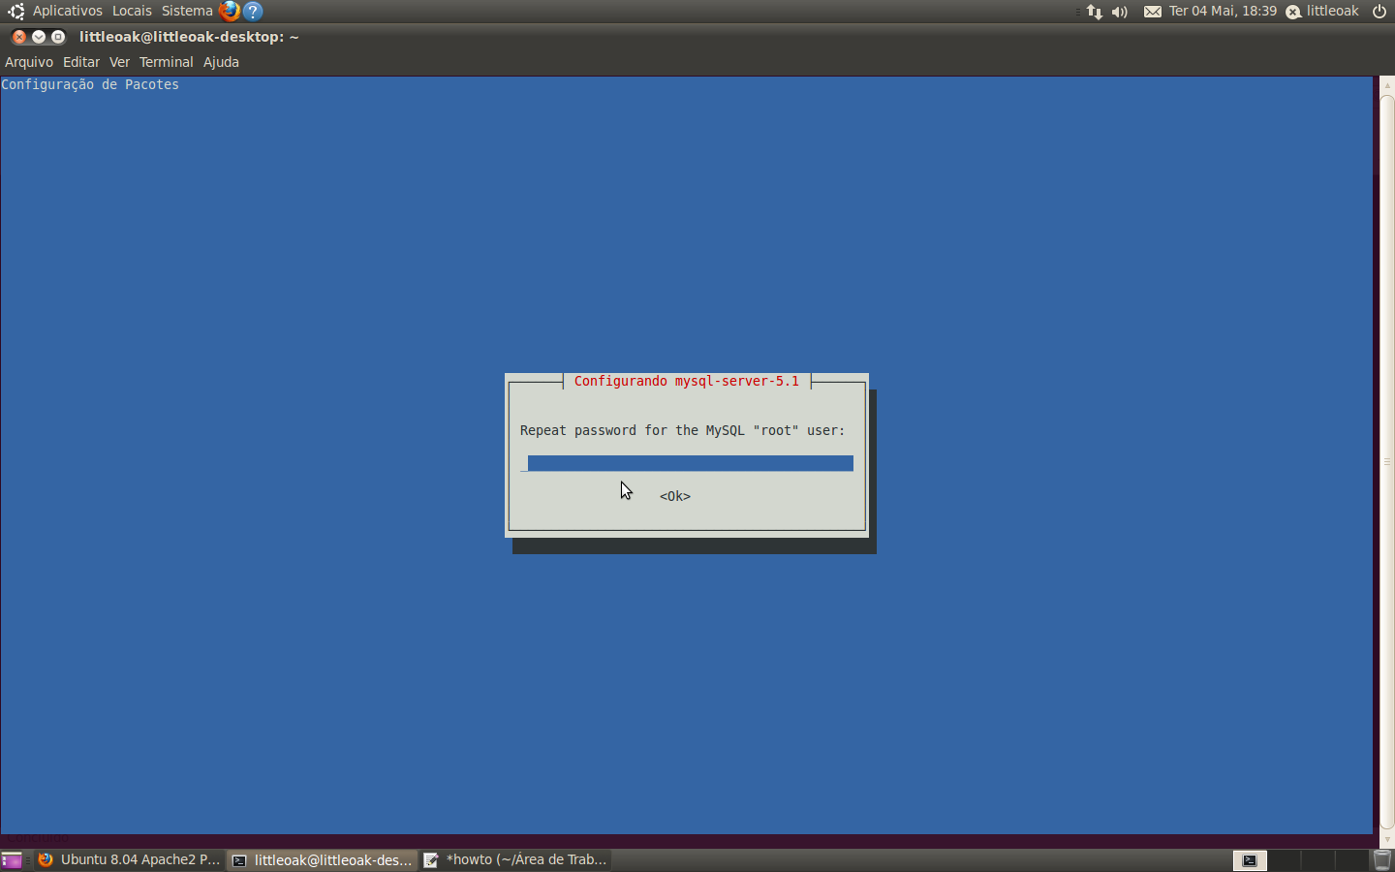
Task: Switch to *howto gedit window
Action: 515,859
